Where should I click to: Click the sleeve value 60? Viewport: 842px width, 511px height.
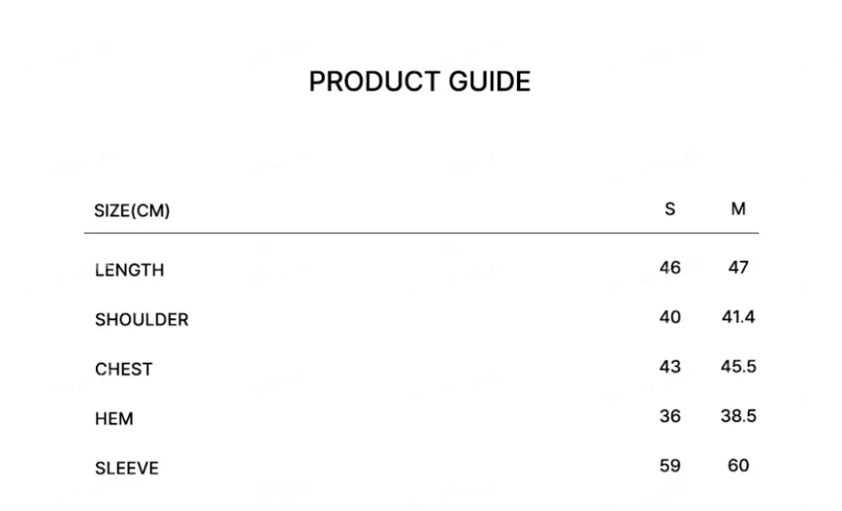(738, 466)
